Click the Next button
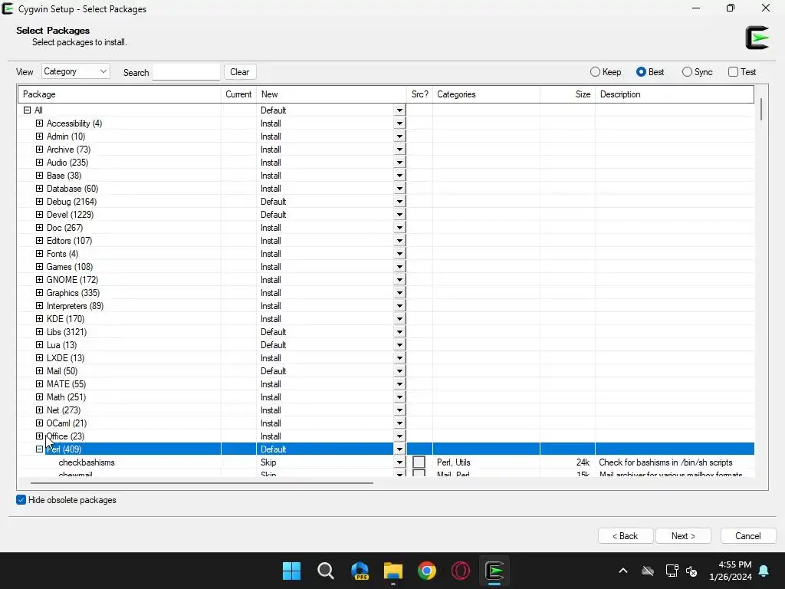 (683, 536)
